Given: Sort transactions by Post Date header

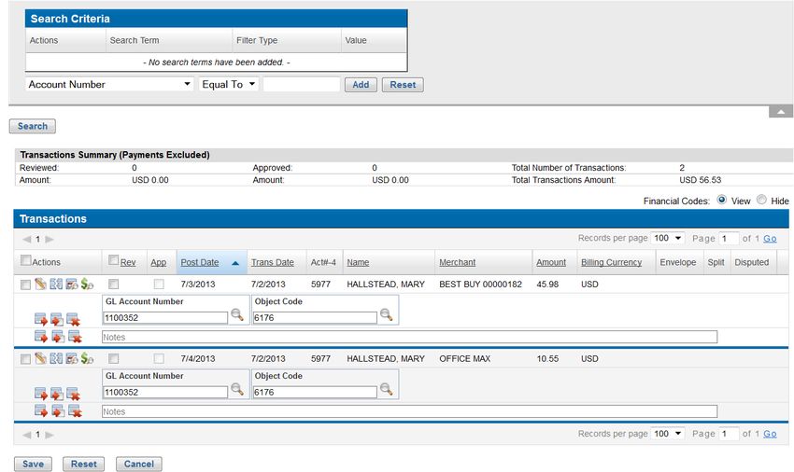Looking at the screenshot, I should (x=200, y=262).
